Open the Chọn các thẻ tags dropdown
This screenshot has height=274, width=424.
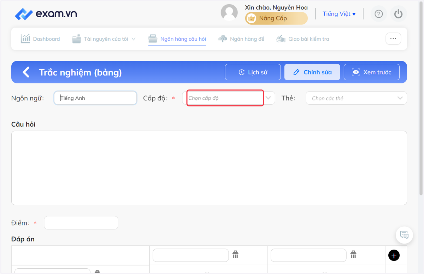(x=356, y=98)
